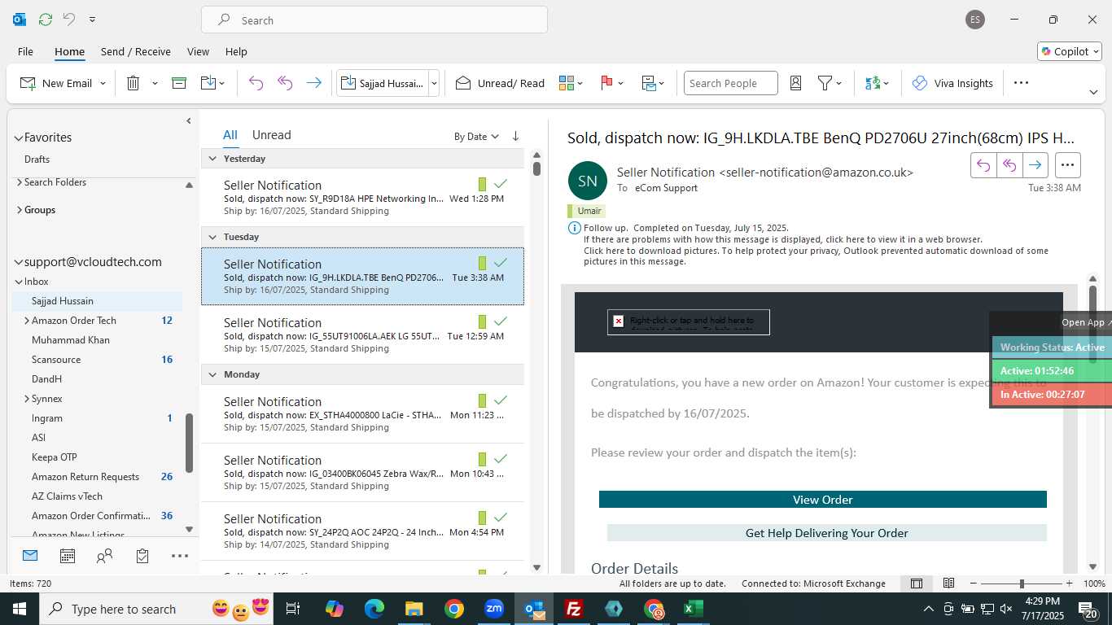Toggle Unread/ Read for the message

click(500, 83)
